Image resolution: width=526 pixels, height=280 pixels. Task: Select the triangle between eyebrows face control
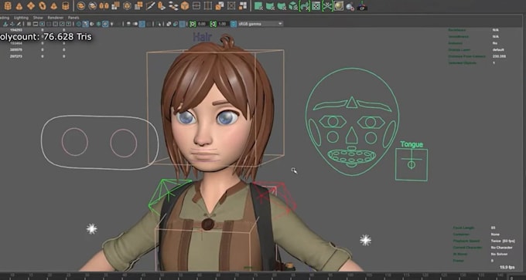coord(351,103)
